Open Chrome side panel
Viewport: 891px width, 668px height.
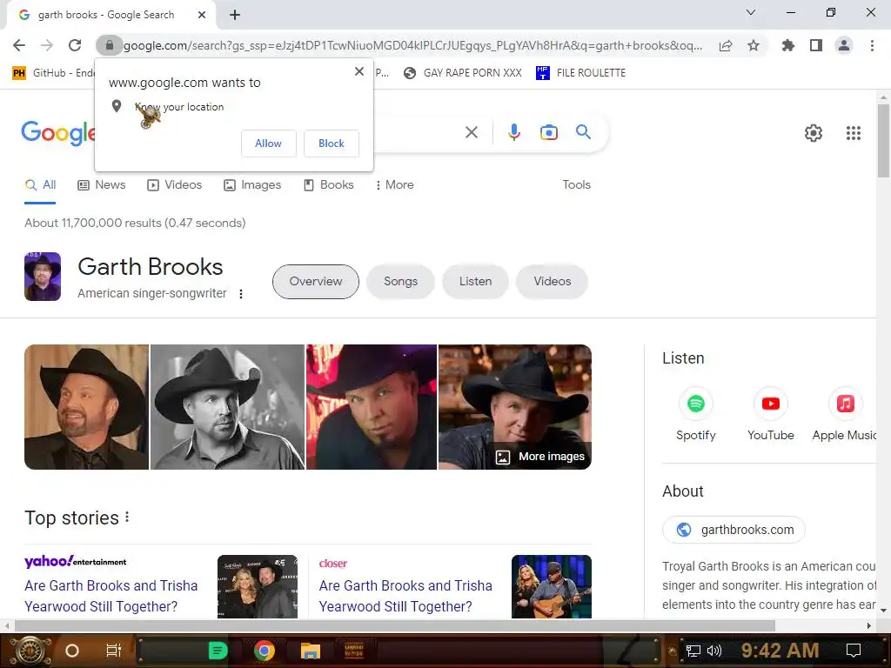pos(816,45)
